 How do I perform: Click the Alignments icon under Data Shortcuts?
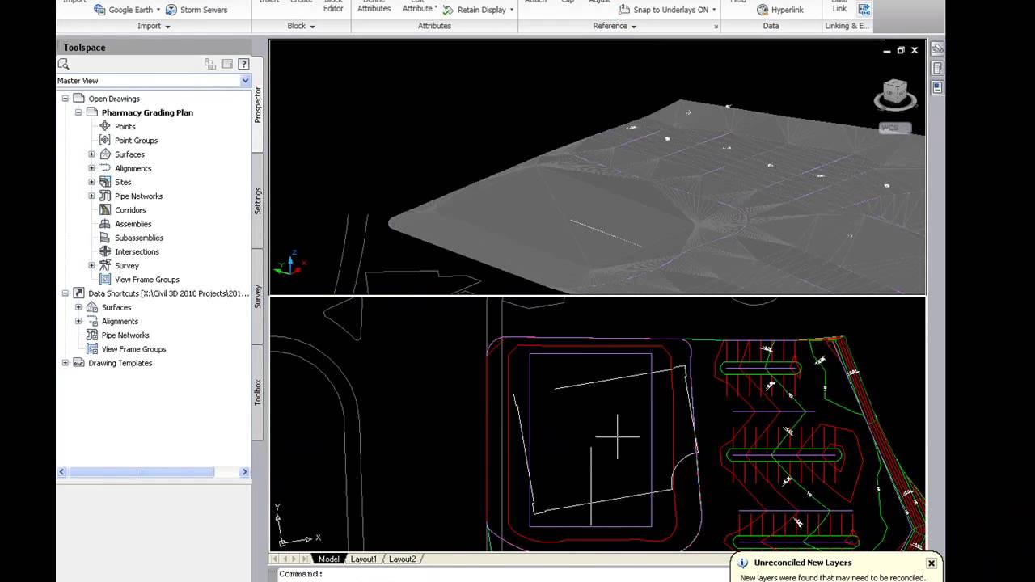click(91, 321)
